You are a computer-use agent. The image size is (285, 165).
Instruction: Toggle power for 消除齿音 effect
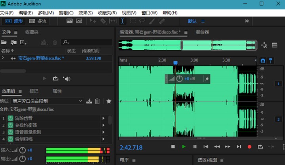[x=10, y=118]
